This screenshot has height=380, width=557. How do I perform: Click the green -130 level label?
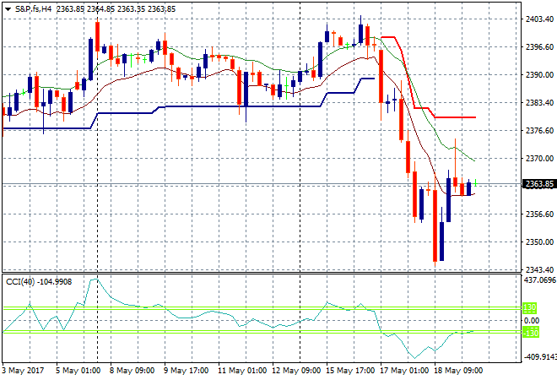pos(531,333)
